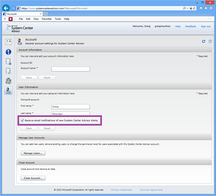Viewport: 216px width, 196px height.
Task: Open the browser Home icon
Action: pyautogui.click(x=201, y=8)
